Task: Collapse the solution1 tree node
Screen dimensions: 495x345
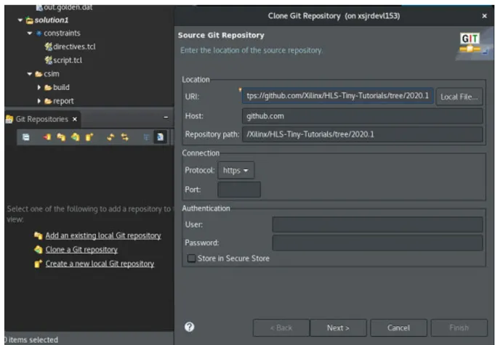Action: (x=20, y=20)
